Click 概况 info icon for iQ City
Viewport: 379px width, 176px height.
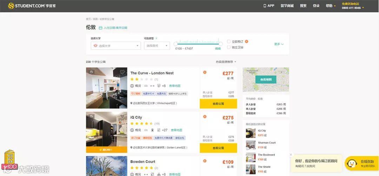pyautogui.click(x=132, y=130)
